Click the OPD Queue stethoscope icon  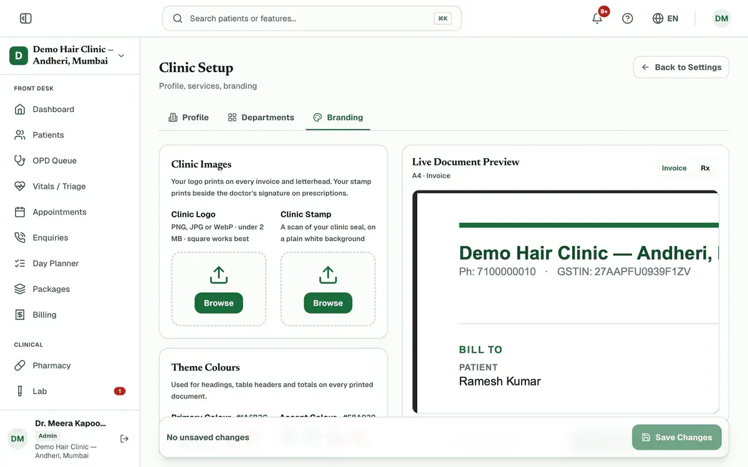point(20,161)
